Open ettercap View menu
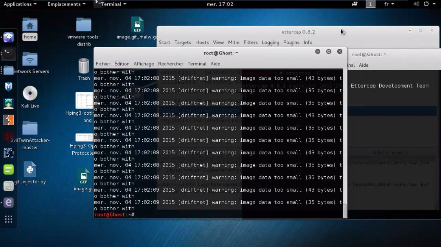The image size is (441, 247). click(218, 42)
